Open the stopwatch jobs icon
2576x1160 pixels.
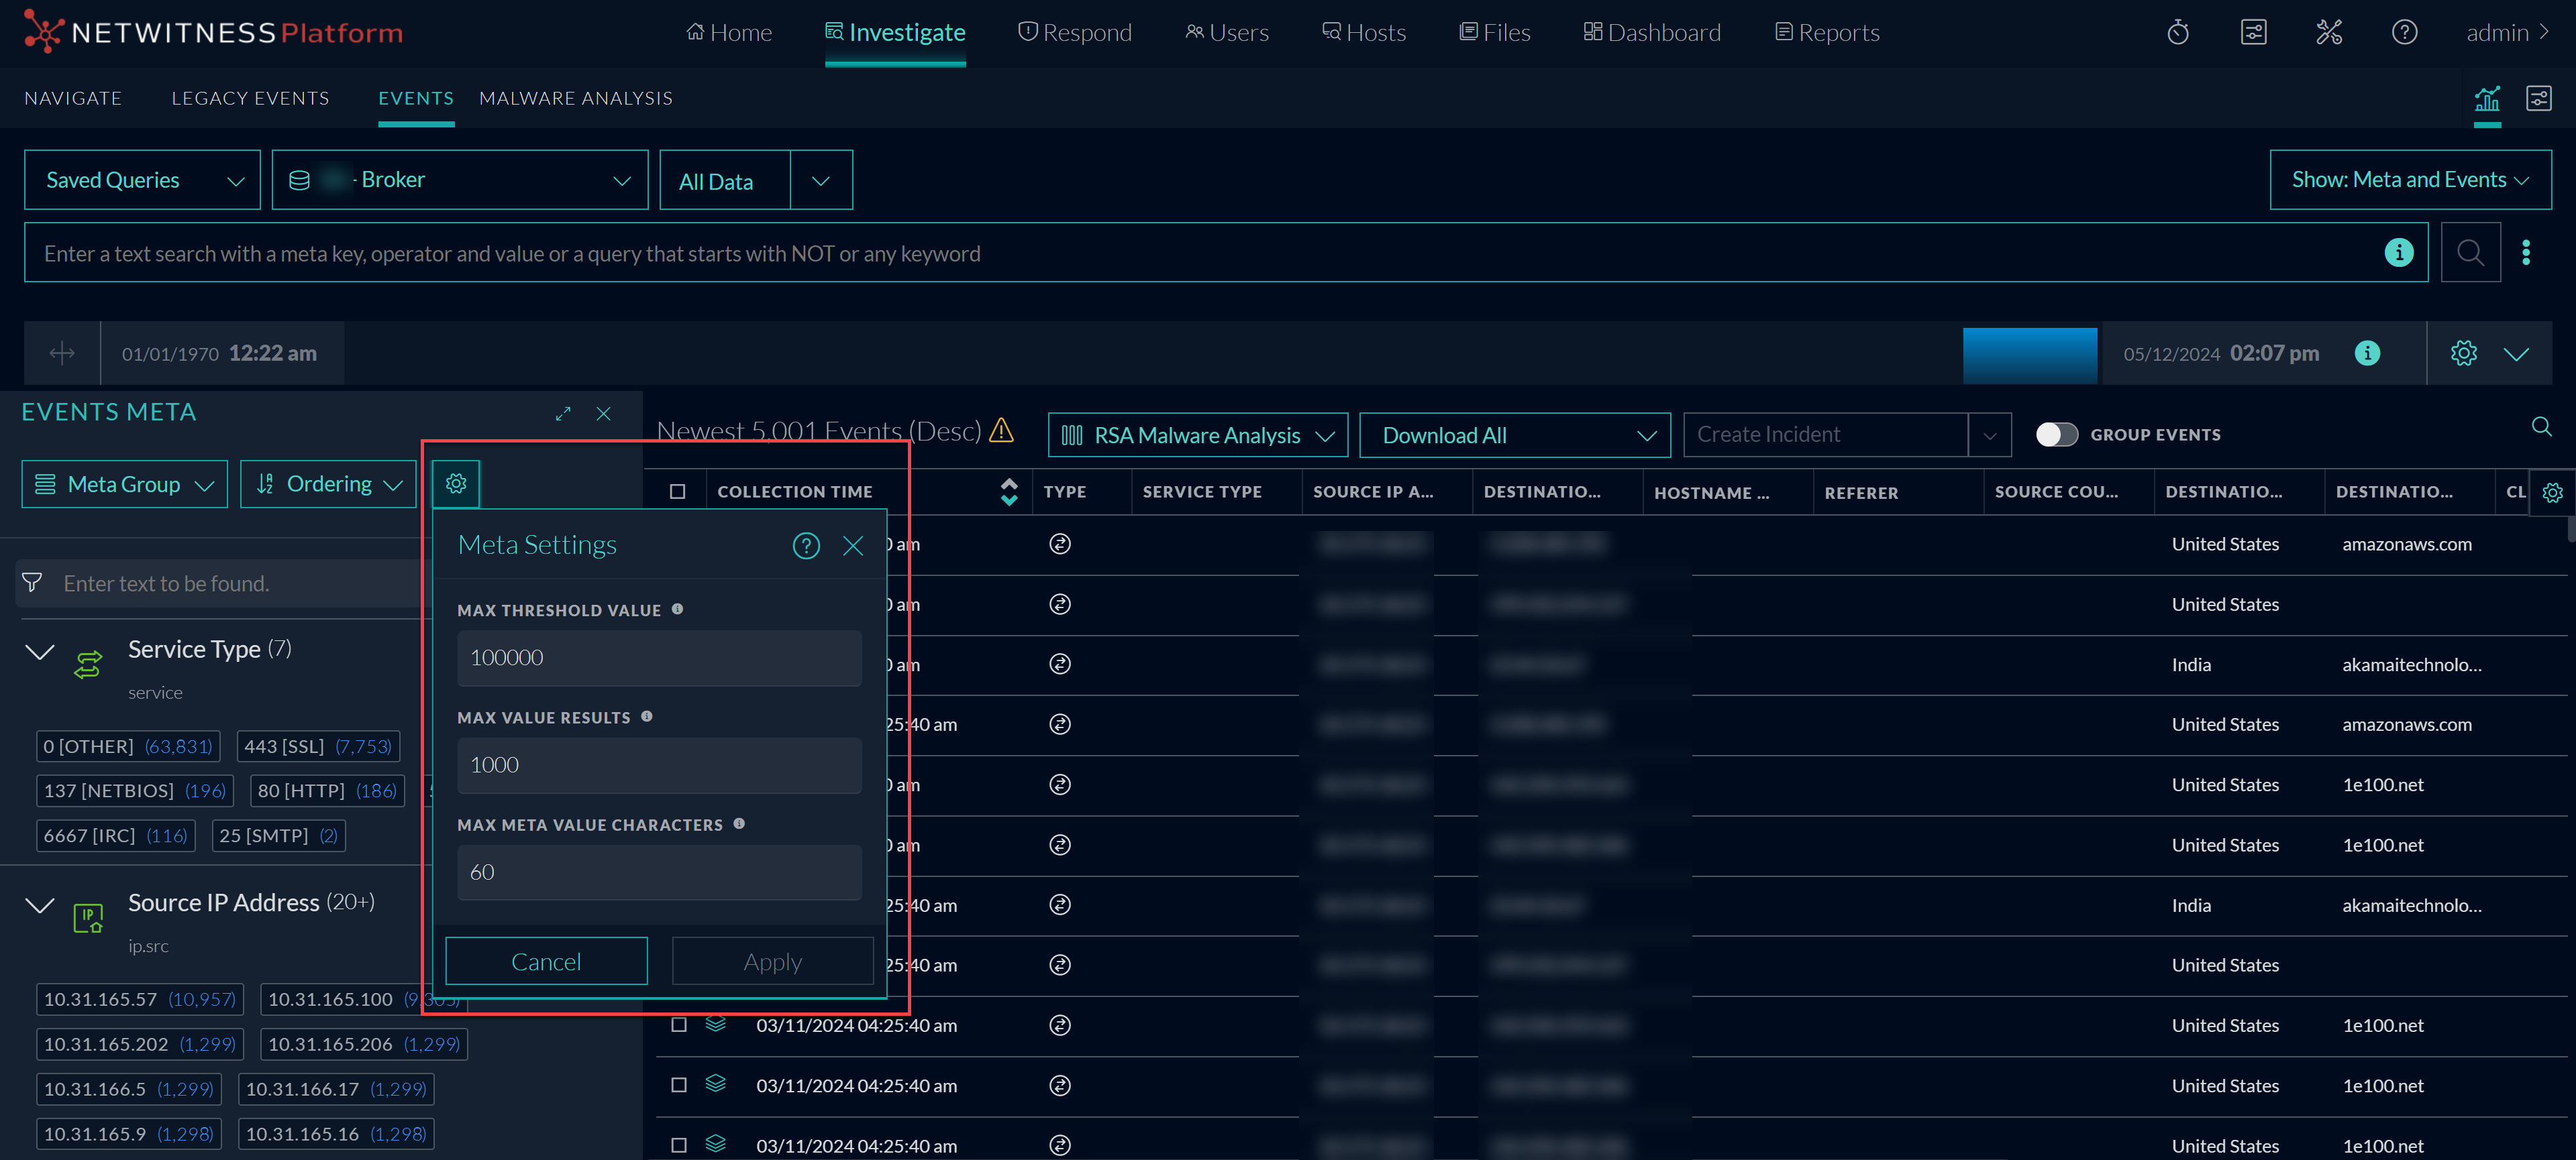tap(2178, 33)
